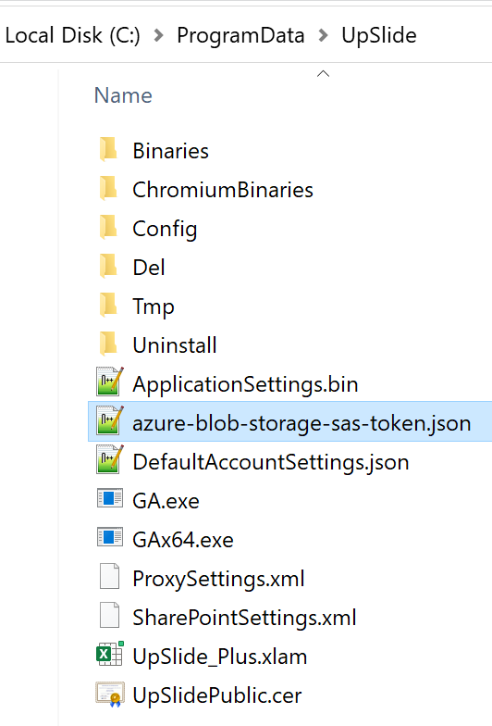The image size is (492, 726).
Task: Select the Uninstall folder name
Action: [x=175, y=345]
